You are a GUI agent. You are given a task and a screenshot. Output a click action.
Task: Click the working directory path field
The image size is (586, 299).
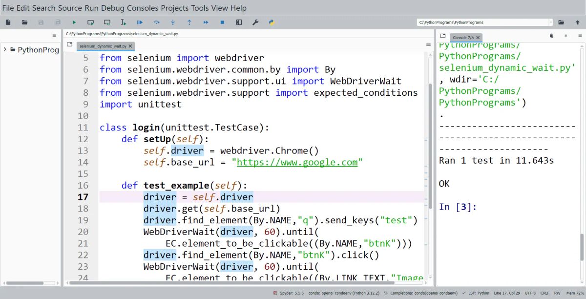coord(483,22)
